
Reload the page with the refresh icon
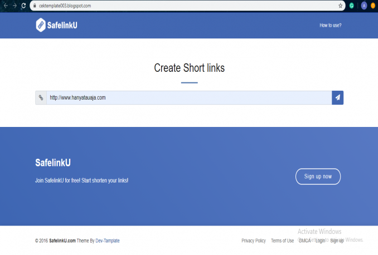click(23, 6)
